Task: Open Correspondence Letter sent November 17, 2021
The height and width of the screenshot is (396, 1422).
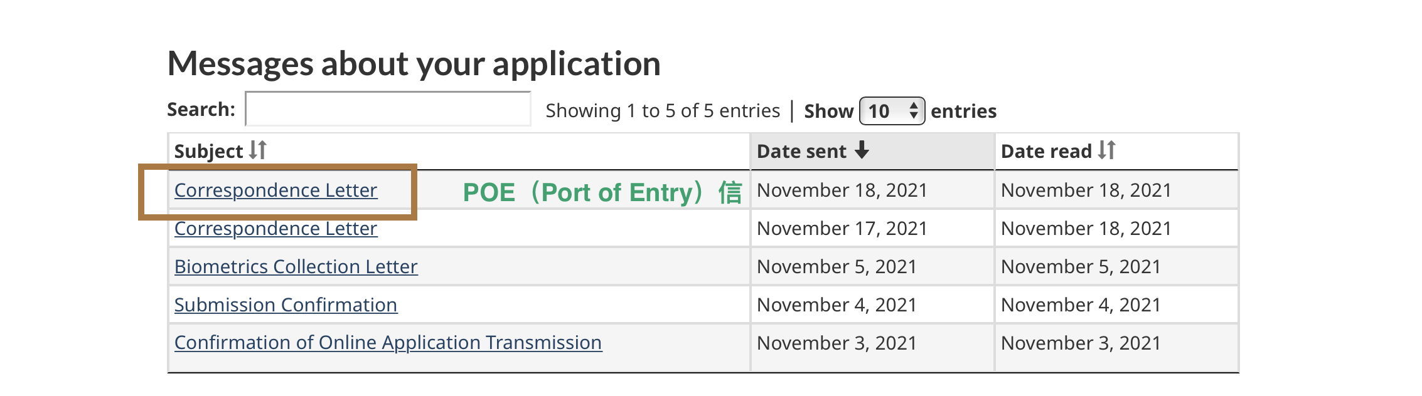Action: [x=276, y=229]
